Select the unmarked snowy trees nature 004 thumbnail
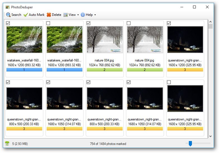 coord(145,40)
